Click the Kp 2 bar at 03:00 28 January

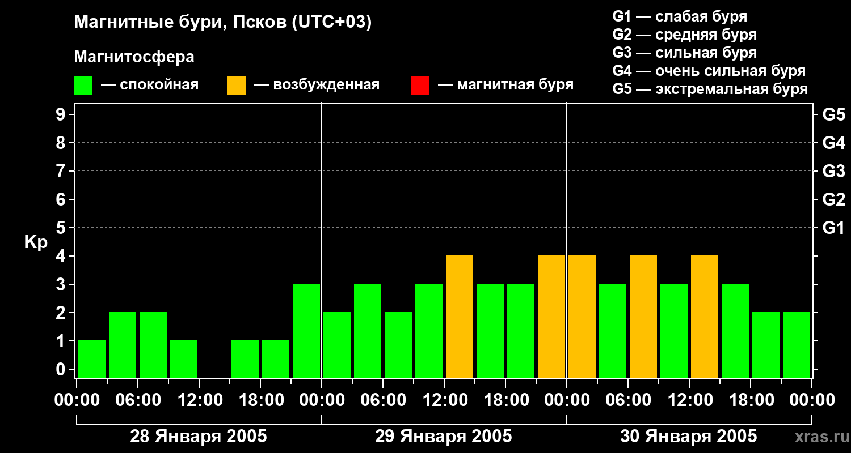click(x=123, y=345)
